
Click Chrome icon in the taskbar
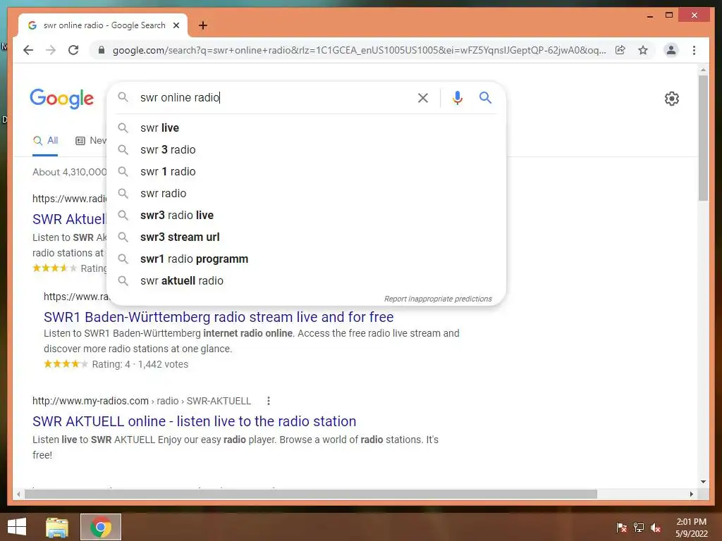[101, 527]
